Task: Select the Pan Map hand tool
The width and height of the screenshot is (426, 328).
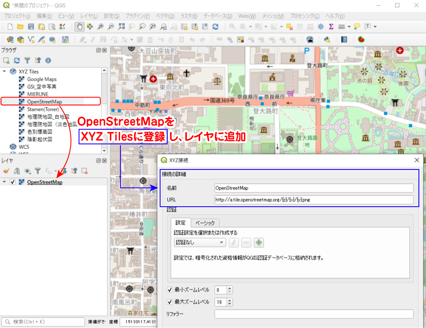Action: (x=79, y=26)
